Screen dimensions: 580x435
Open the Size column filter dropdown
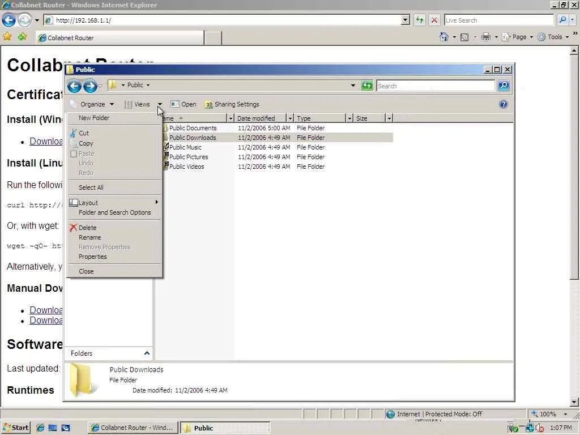click(389, 118)
